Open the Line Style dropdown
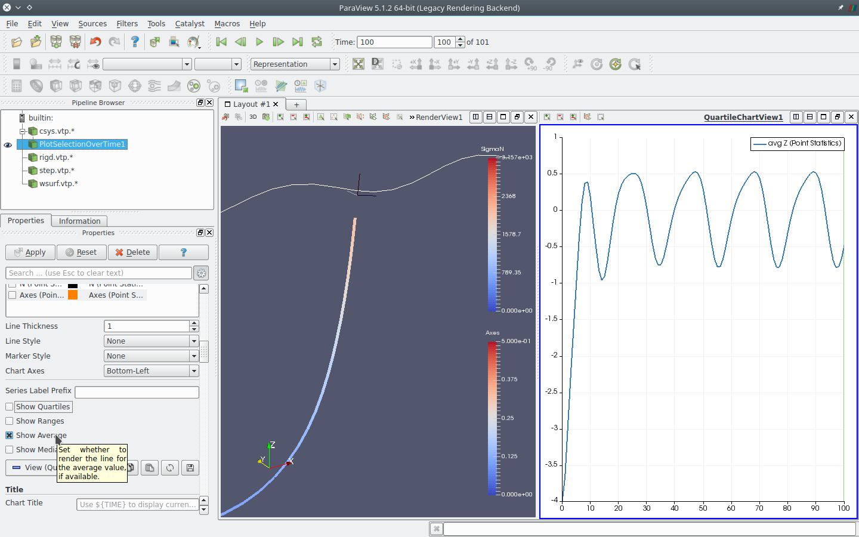This screenshot has height=537, width=859. point(151,341)
